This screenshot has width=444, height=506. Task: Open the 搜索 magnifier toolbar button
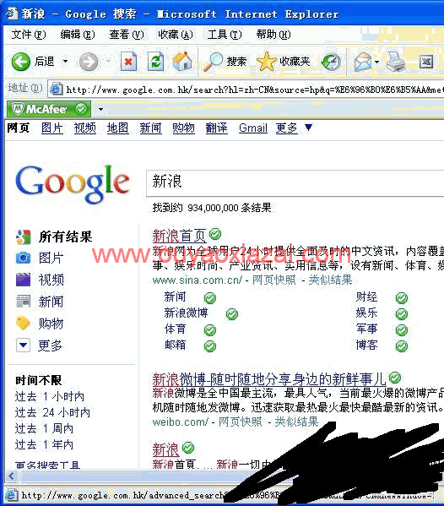pos(226,62)
